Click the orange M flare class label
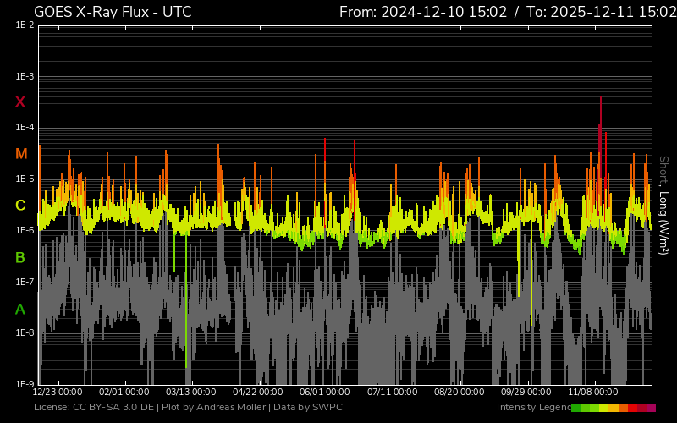The height and width of the screenshot is (423, 677). (x=21, y=154)
